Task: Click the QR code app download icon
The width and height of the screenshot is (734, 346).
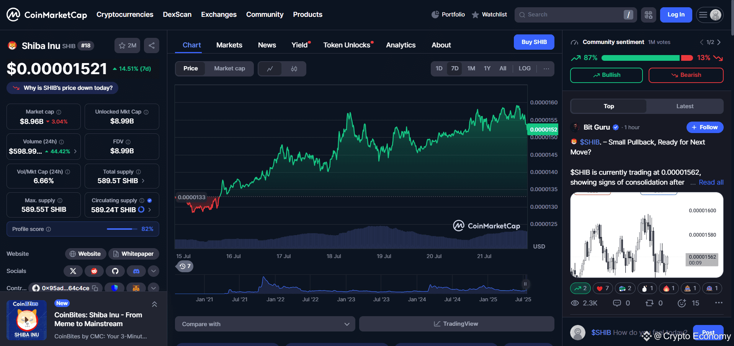Action: click(x=648, y=15)
